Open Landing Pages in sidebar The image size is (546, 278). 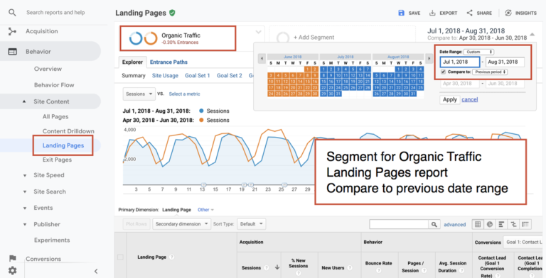click(x=63, y=145)
